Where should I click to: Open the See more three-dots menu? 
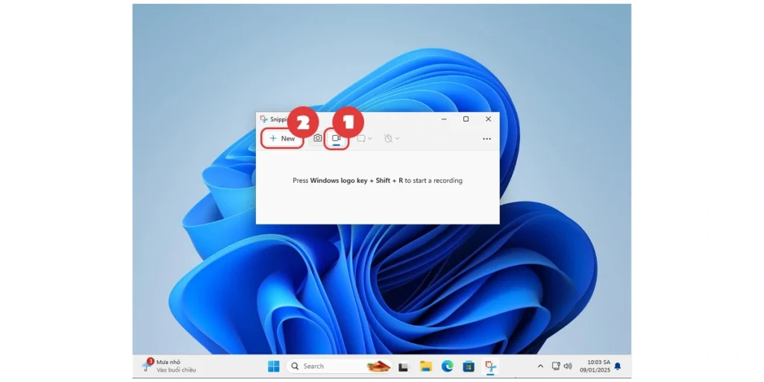(486, 139)
